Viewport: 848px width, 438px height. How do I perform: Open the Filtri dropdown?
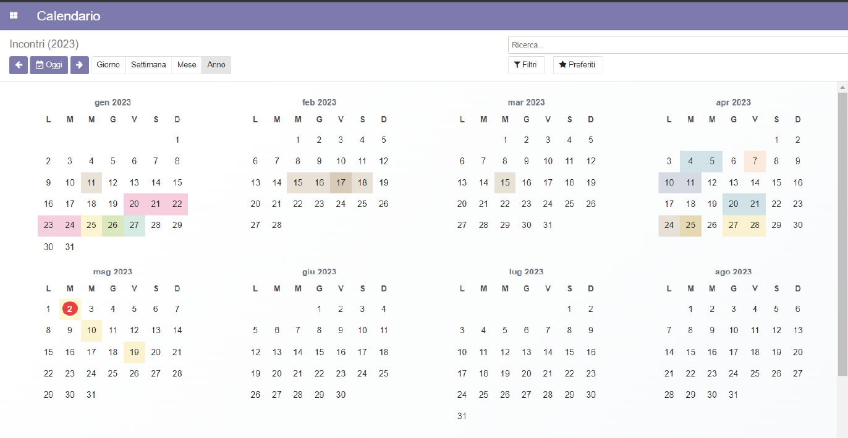[x=526, y=65]
